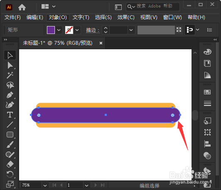Click the vertical scrollbar thumb
The height and width of the screenshot is (190, 221).
click(195, 115)
